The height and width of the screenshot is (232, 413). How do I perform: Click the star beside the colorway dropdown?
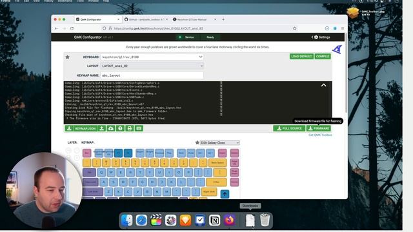(x=197, y=142)
